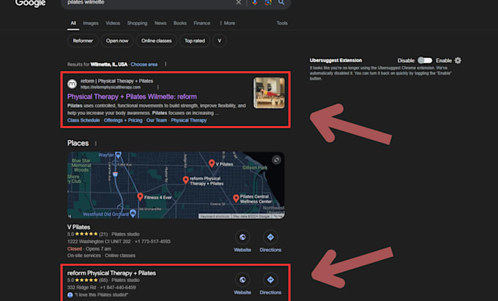Open the Our Team sitelink
This screenshot has height=301, width=498.
pyautogui.click(x=157, y=120)
